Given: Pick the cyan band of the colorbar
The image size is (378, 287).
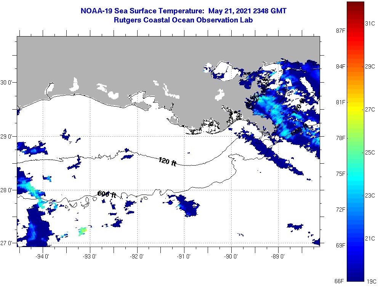Looking at the screenshot, I should [356, 177].
